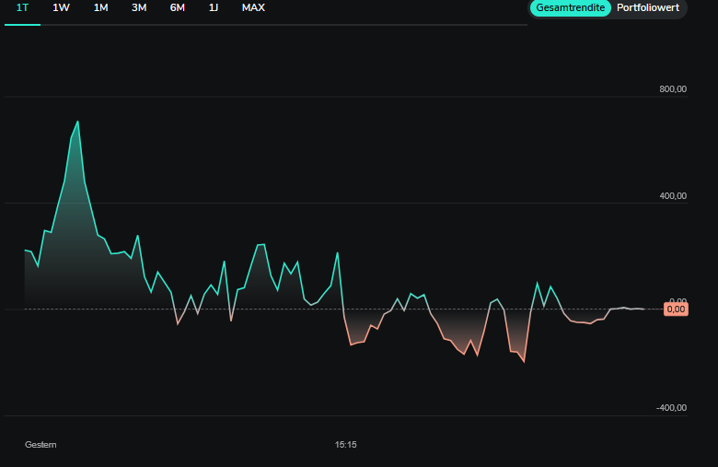Show the MAX time range
The width and height of the screenshot is (718, 467).
[x=253, y=7]
